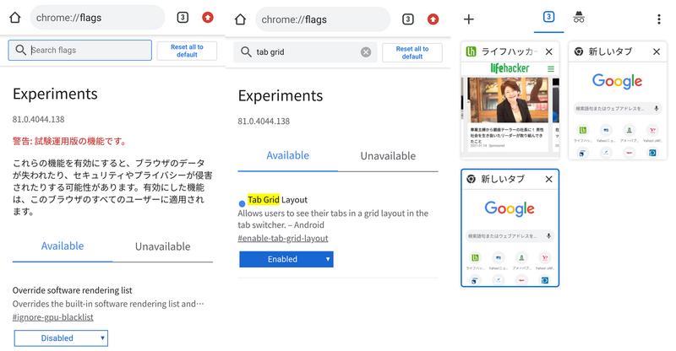
Task: Select the normal tabs counter icon
Action: (548, 17)
